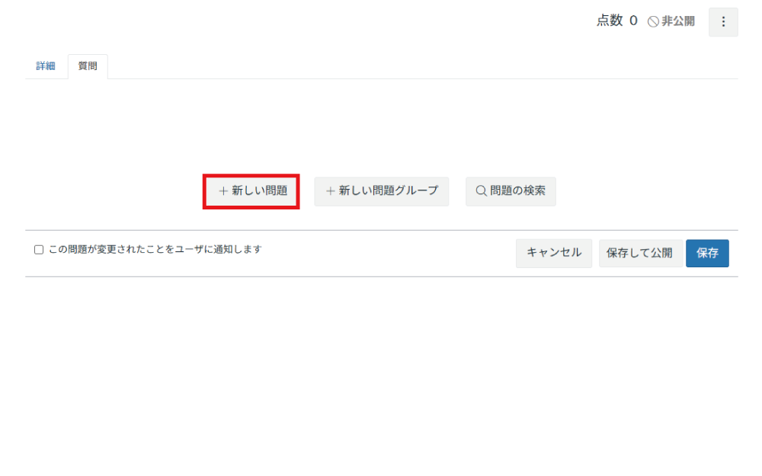The width and height of the screenshot is (762, 476).
Task: Enable the notify users of change checkbox
Action: click(39, 250)
